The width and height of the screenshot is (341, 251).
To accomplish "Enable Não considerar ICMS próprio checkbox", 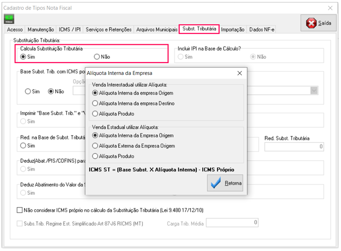I will [x=20, y=210].
